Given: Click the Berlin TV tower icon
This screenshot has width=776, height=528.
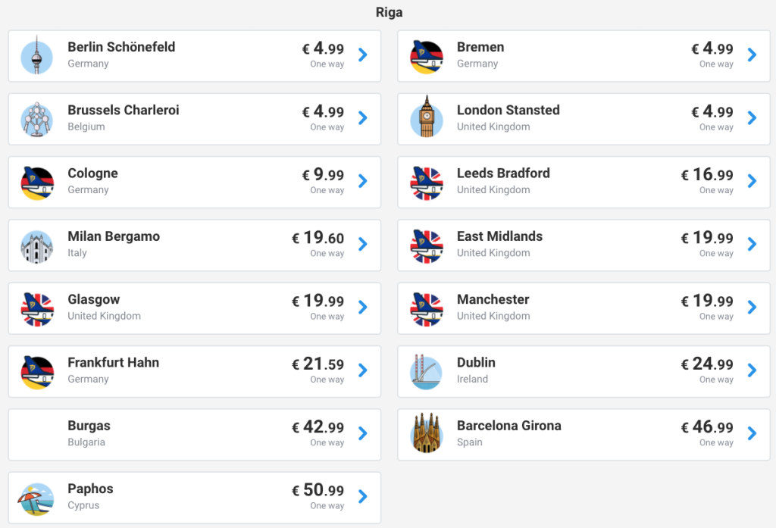Looking at the screenshot, I should pos(36,55).
